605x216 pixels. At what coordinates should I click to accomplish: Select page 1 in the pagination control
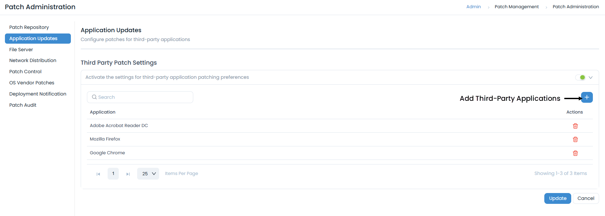click(x=113, y=173)
